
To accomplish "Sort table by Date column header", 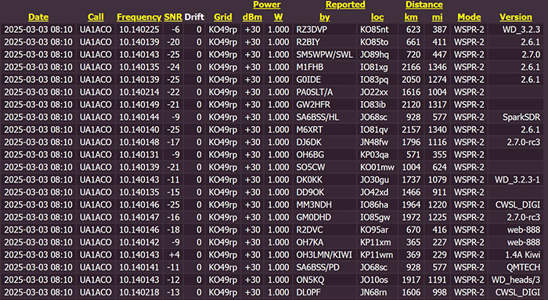I will pyautogui.click(x=38, y=17).
